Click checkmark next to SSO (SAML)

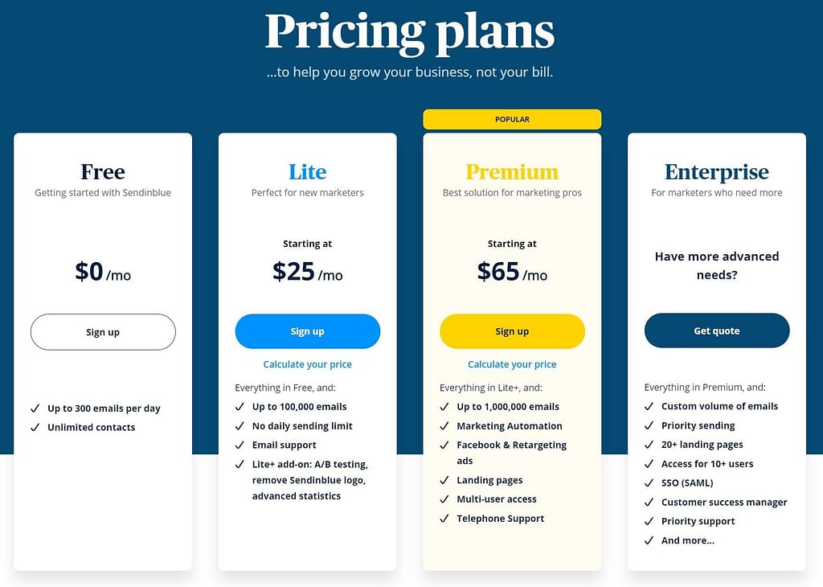coord(649,483)
